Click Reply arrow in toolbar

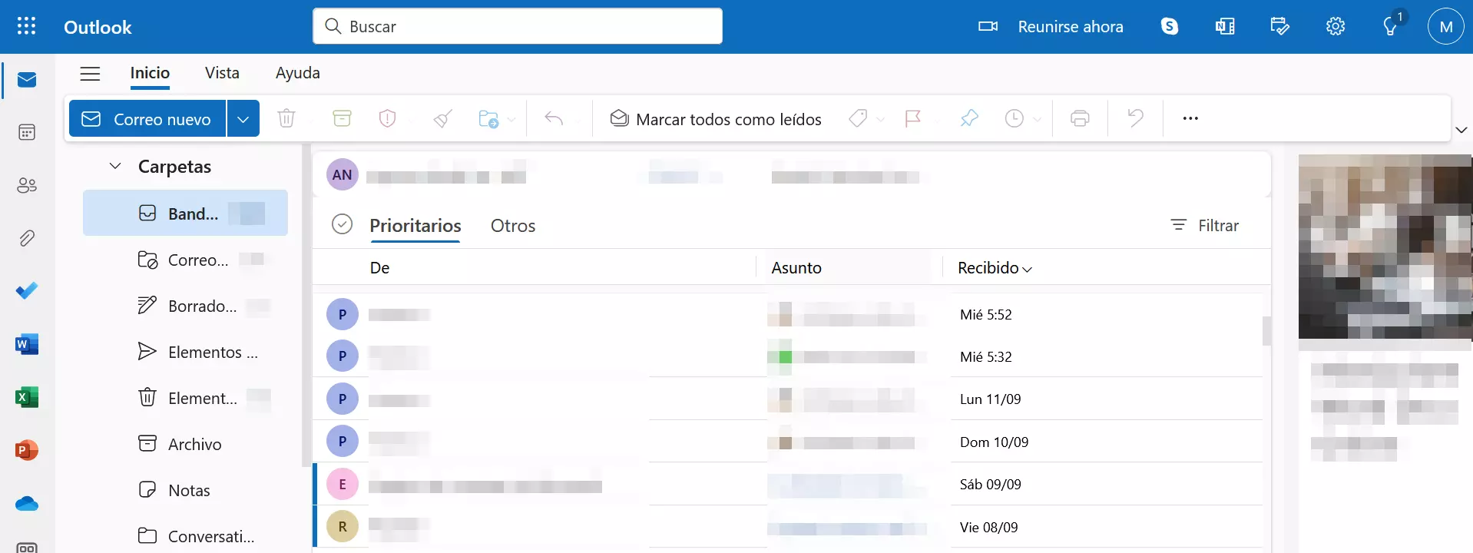(554, 118)
